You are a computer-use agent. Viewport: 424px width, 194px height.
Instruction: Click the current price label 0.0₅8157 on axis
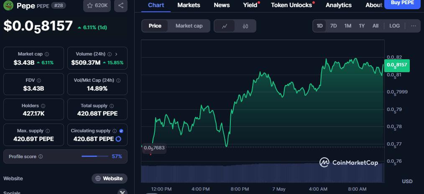[397, 66]
